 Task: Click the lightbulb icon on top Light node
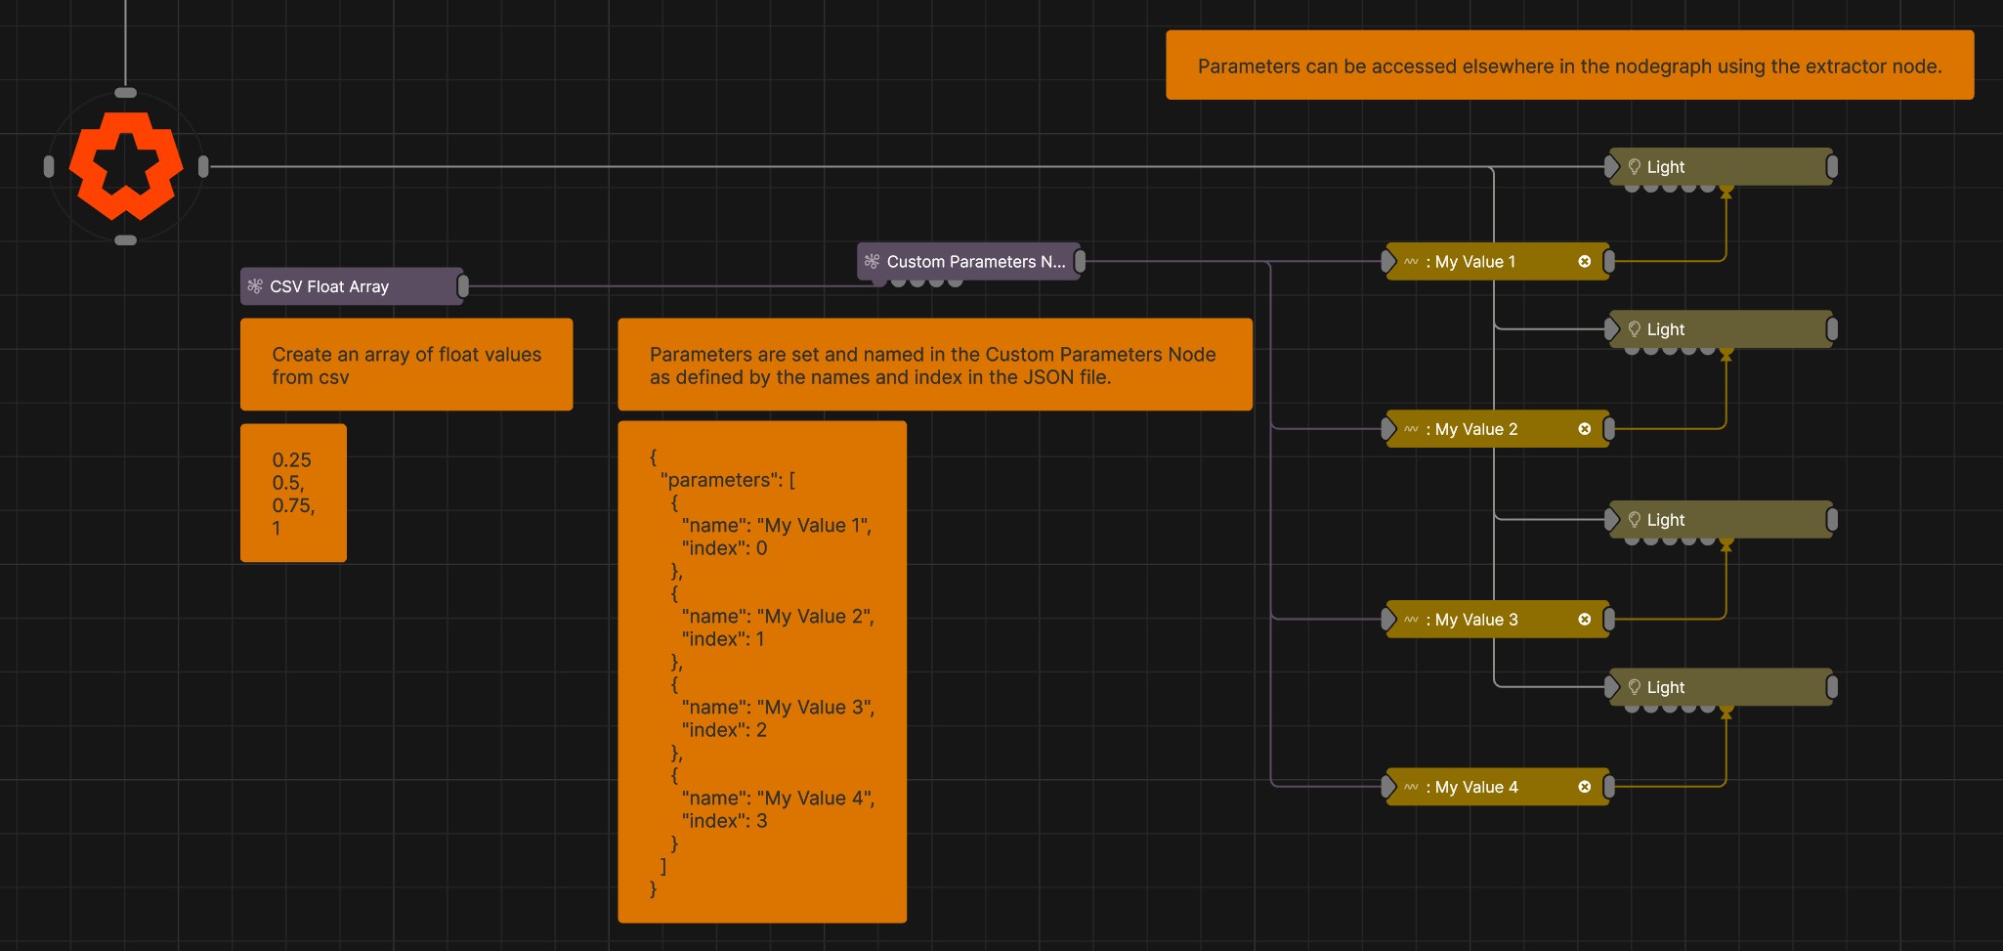tap(1634, 167)
